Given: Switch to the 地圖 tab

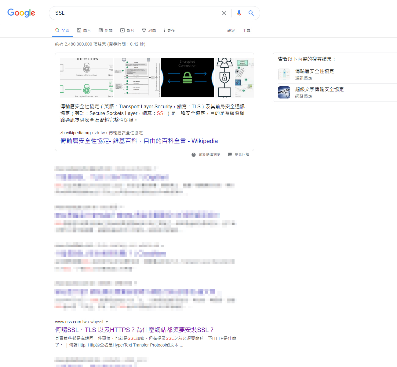Looking at the screenshot, I should [x=149, y=30].
